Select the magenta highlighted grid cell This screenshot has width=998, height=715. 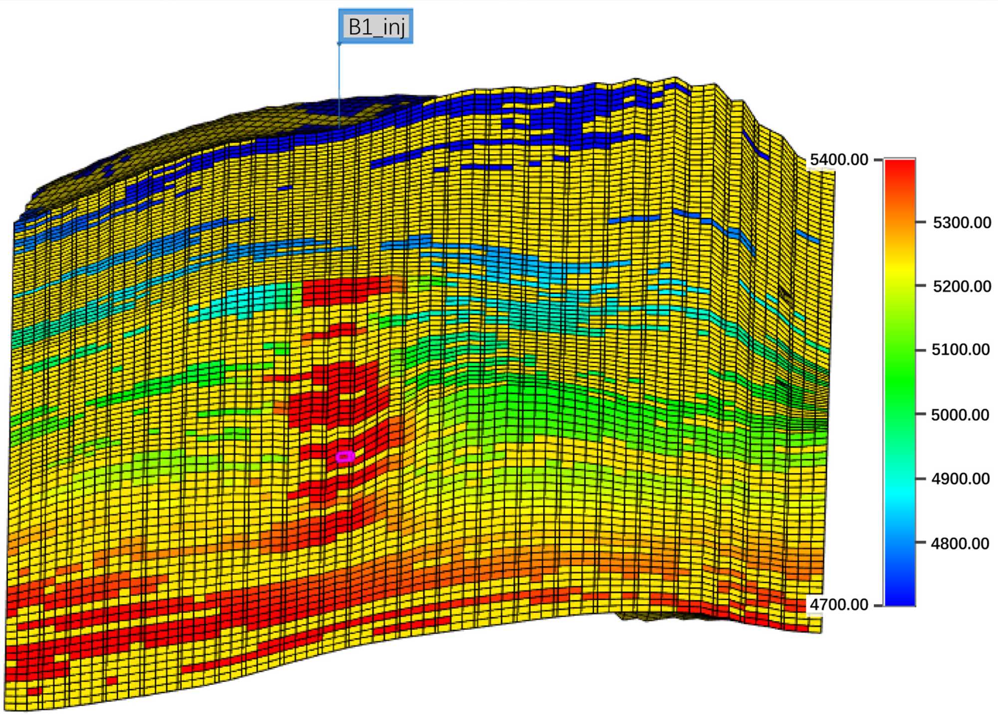[x=345, y=456]
